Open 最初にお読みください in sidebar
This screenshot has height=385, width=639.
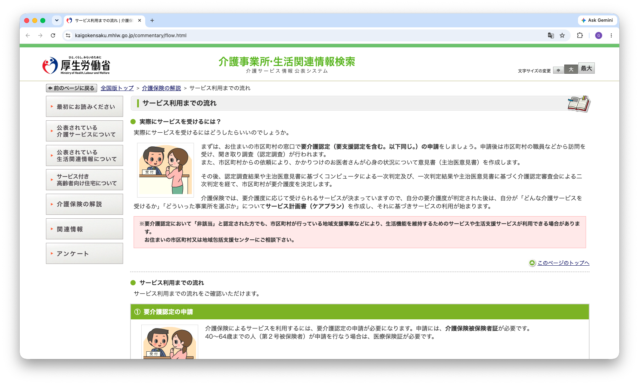coord(85,106)
